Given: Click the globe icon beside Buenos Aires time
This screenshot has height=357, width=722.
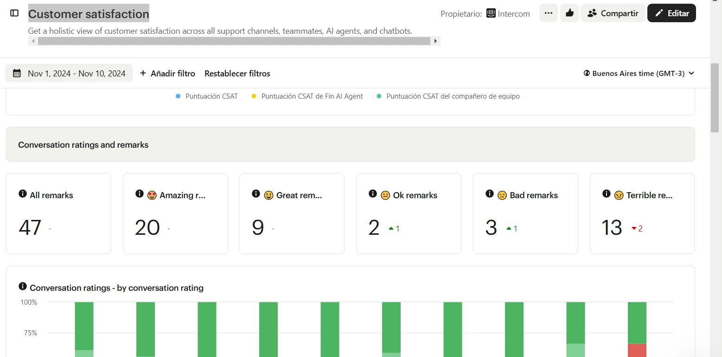Looking at the screenshot, I should pyautogui.click(x=587, y=73).
